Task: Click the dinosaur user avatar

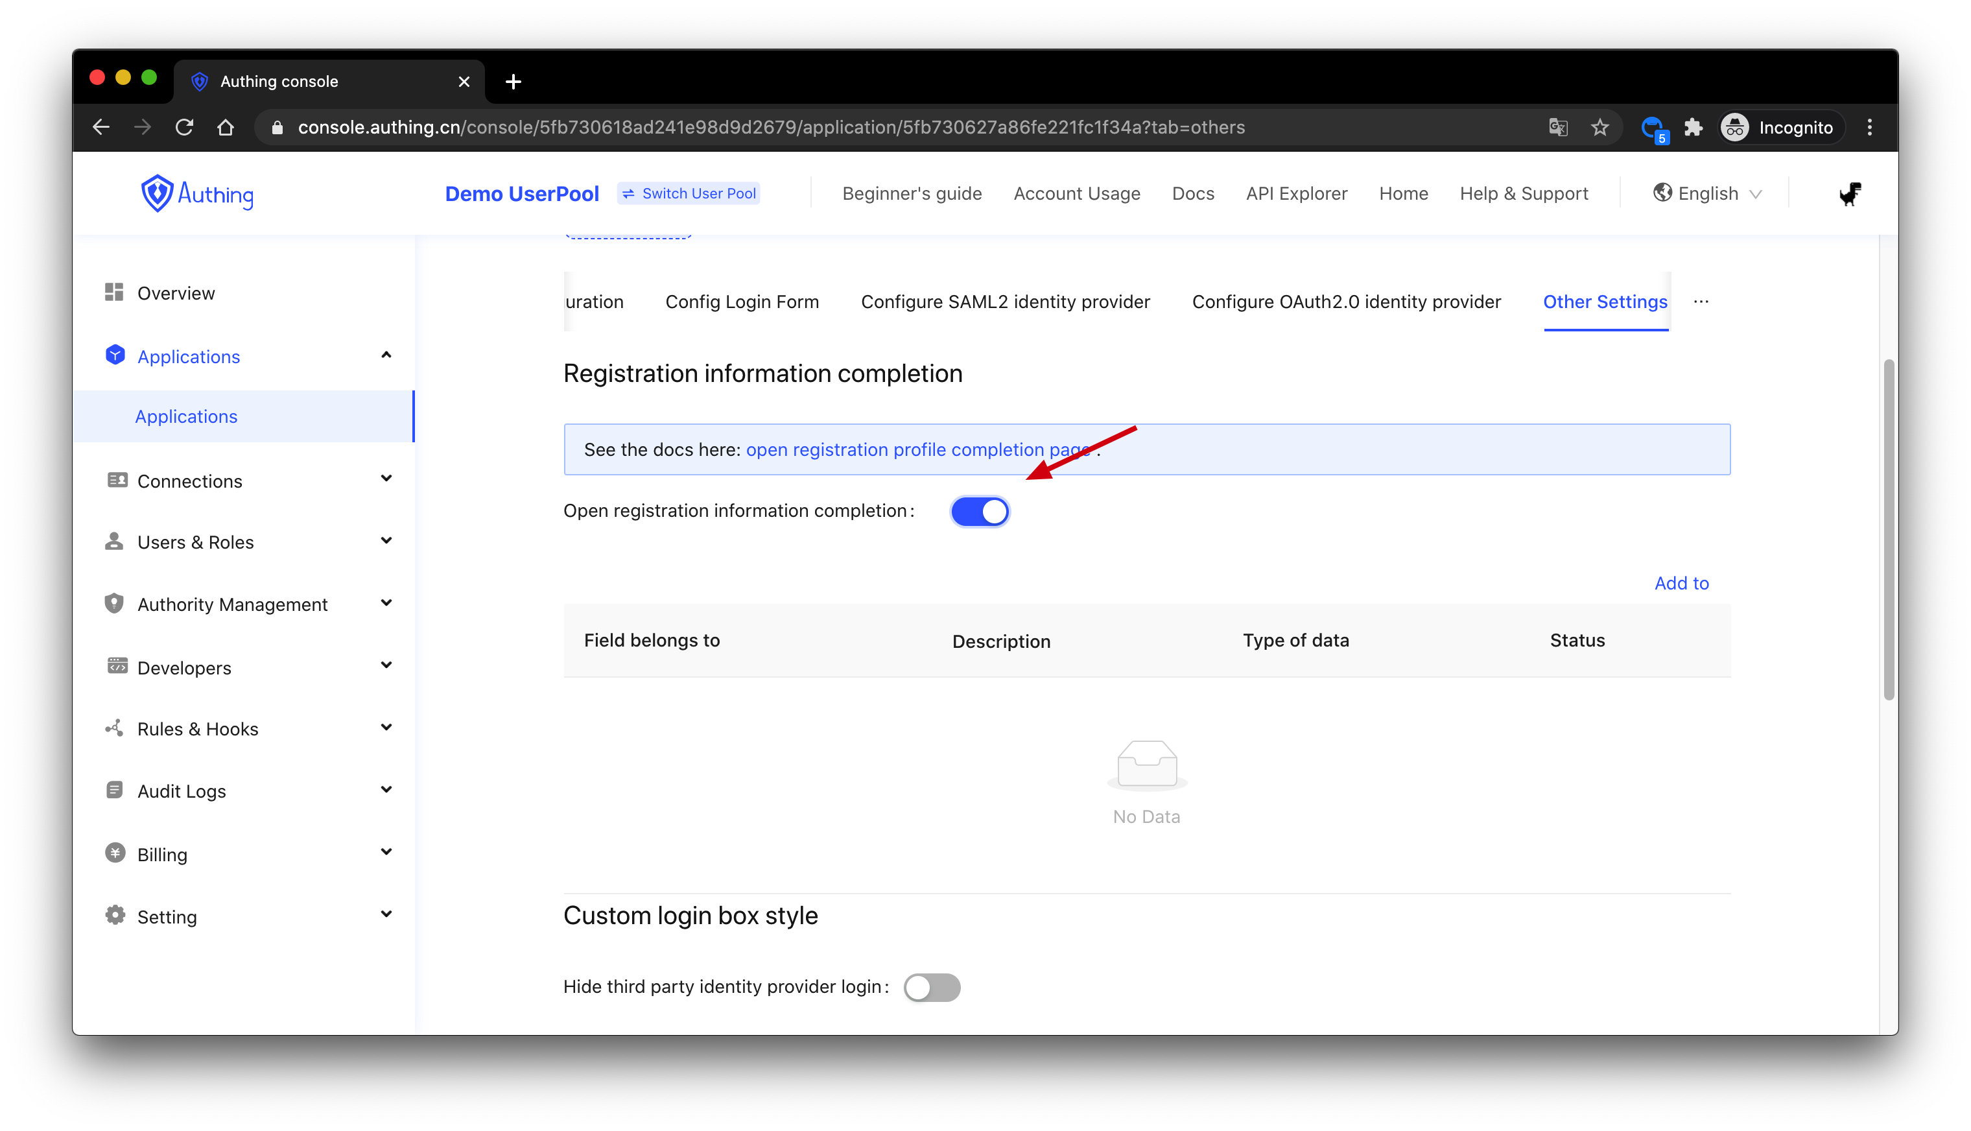Action: (1850, 193)
